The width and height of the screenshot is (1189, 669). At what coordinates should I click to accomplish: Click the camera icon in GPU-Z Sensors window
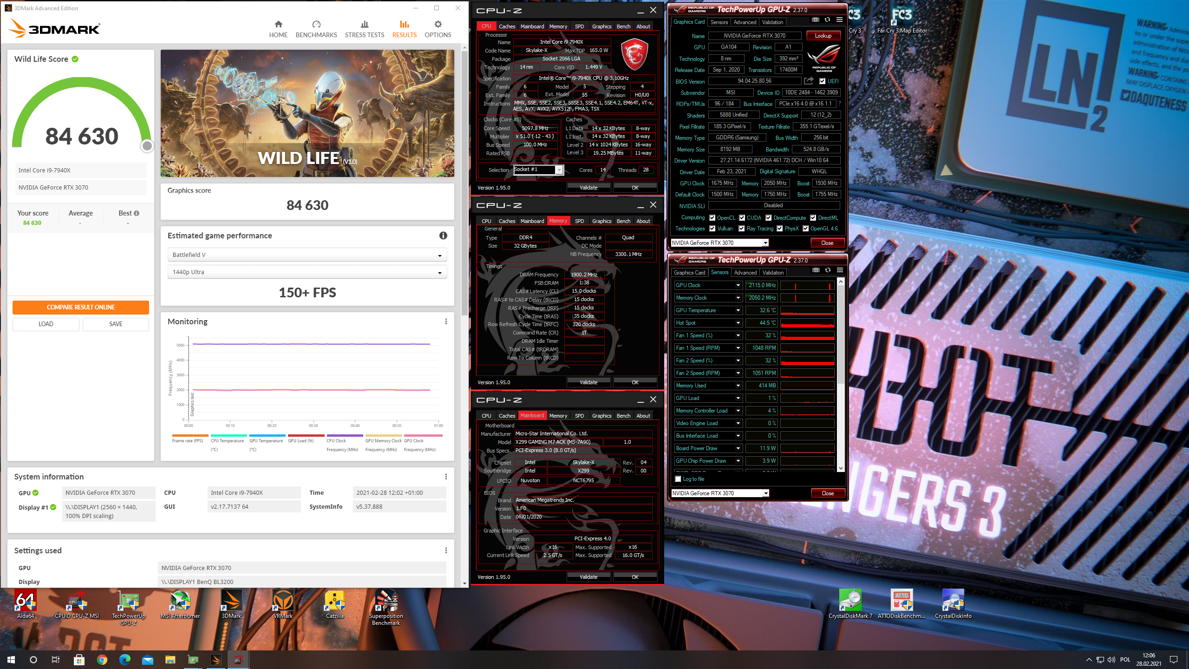[x=816, y=270]
